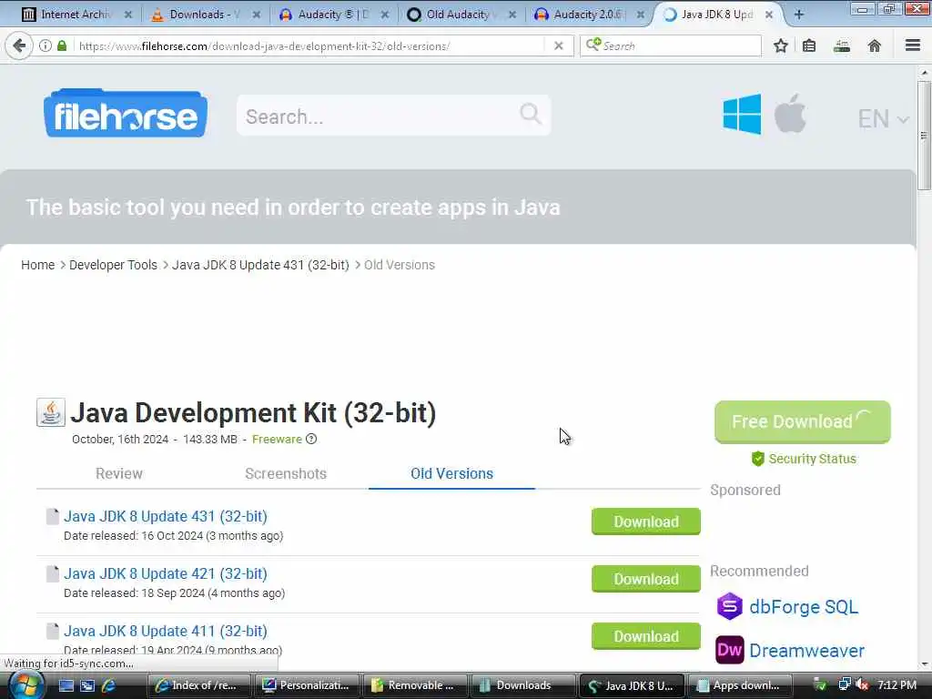Click the browser Search box
Image resolution: width=932 pixels, height=699 pixels.
click(x=671, y=46)
